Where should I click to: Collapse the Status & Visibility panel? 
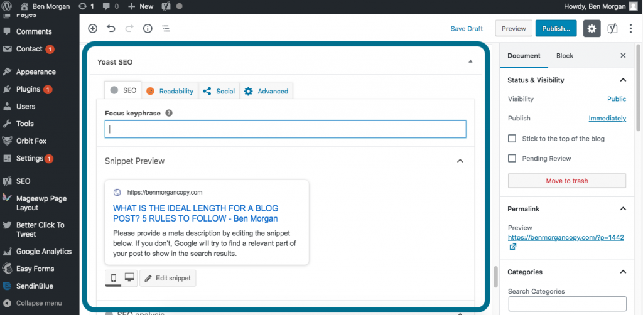[x=623, y=80]
